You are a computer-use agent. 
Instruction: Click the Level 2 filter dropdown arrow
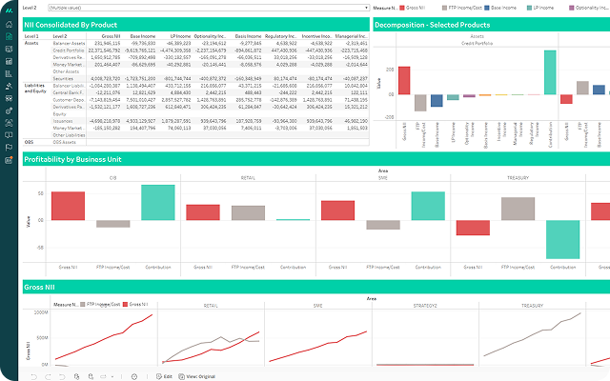(366, 8)
